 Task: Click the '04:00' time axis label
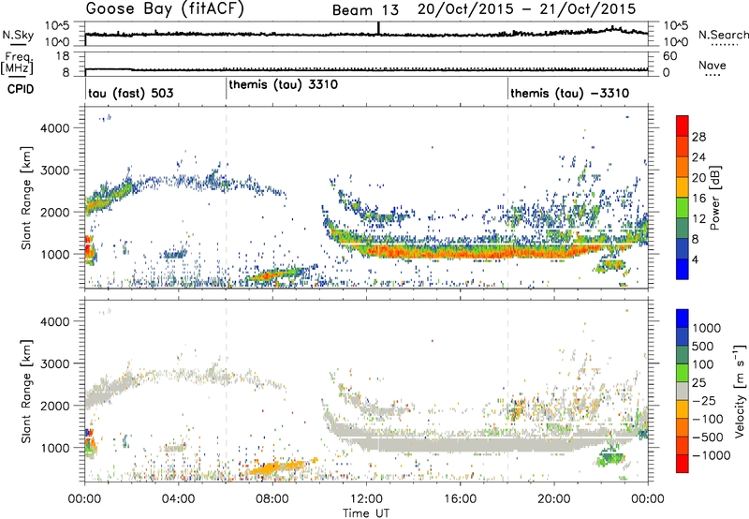click(179, 498)
